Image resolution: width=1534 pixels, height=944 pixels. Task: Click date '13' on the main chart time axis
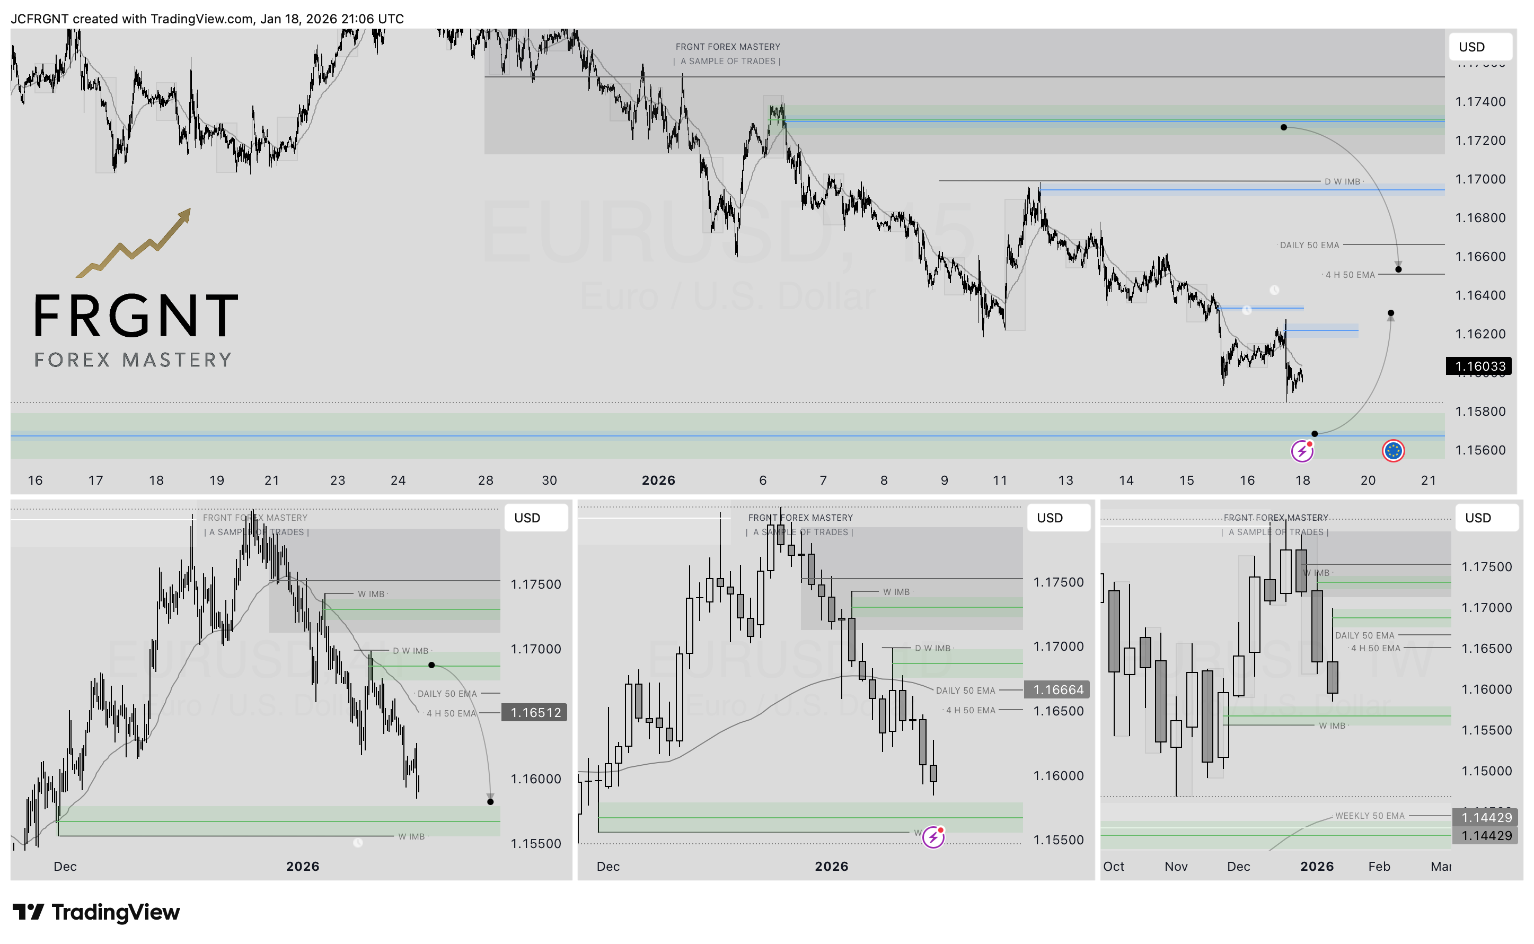click(1065, 480)
